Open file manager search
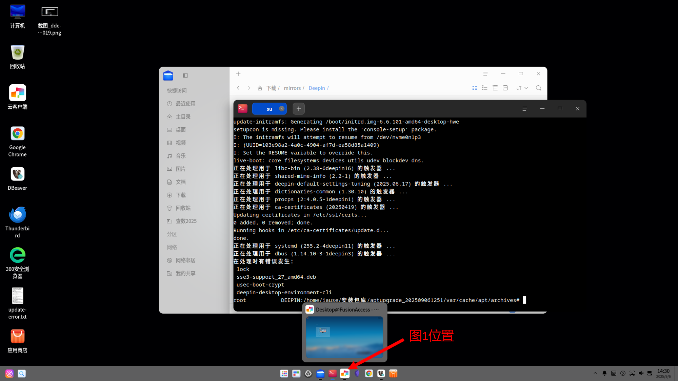 click(539, 88)
